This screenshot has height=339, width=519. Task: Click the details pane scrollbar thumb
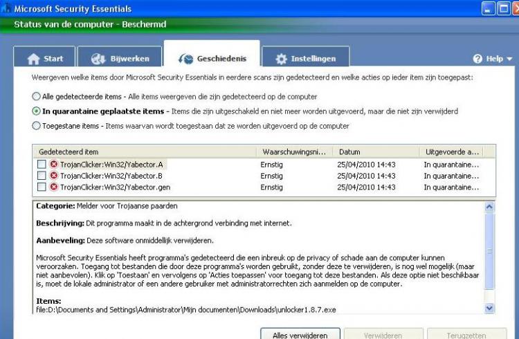(489, 251)
